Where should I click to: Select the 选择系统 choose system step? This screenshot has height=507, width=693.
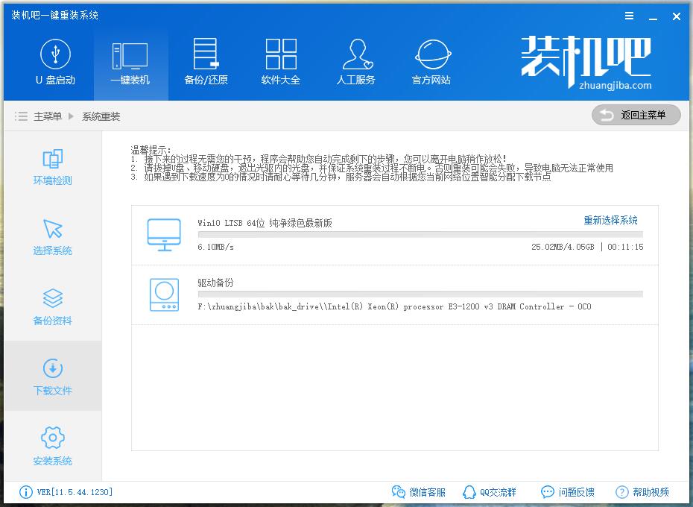(53, 236)
